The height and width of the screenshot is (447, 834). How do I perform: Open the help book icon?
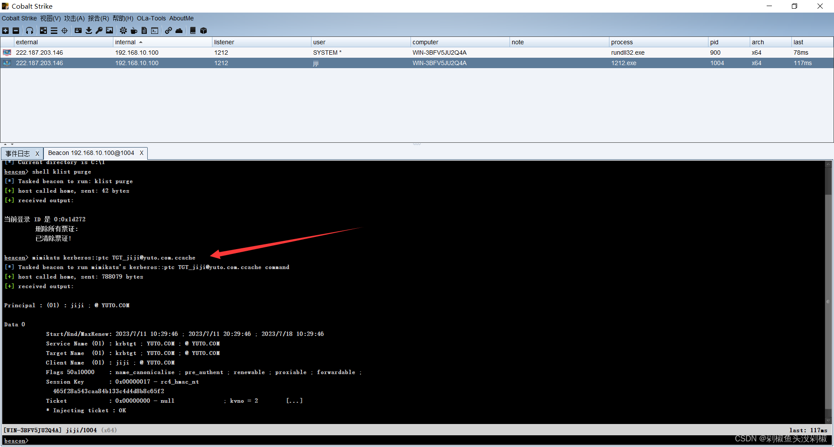193,30
